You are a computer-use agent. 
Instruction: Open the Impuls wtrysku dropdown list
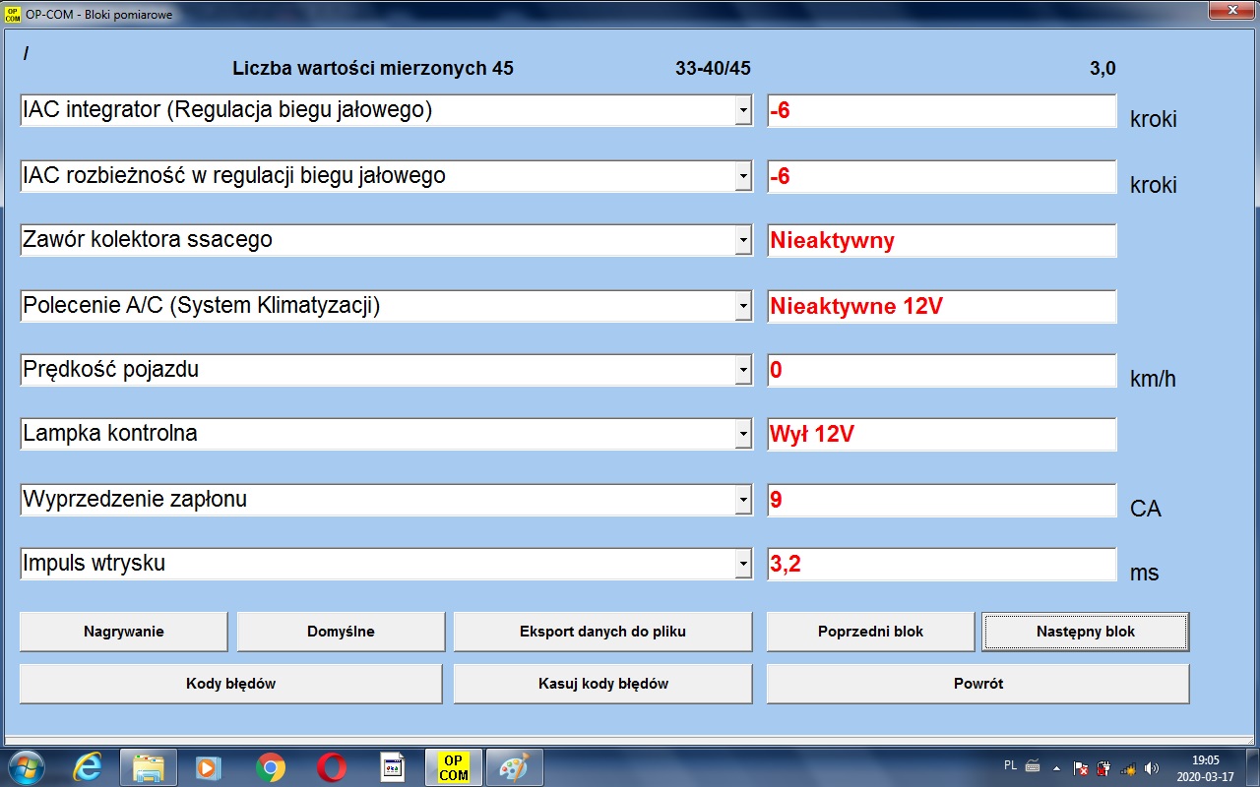743,565
